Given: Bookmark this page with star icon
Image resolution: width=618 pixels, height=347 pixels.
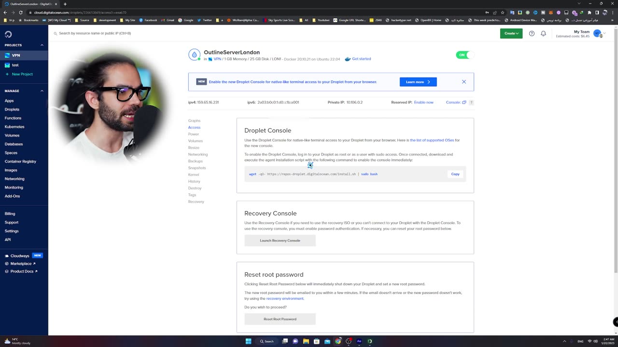Looking at the screenshot, I should click(502, 13).
